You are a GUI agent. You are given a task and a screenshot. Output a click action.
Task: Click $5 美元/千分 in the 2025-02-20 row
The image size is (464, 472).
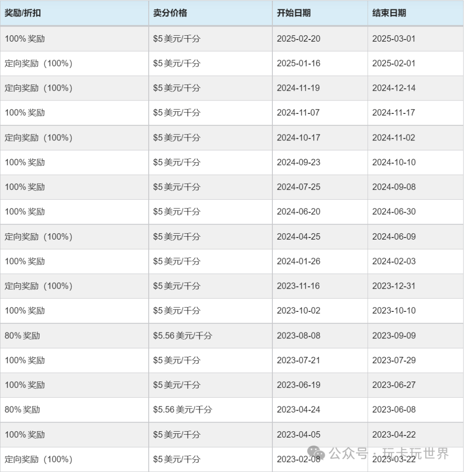[177, 39]
